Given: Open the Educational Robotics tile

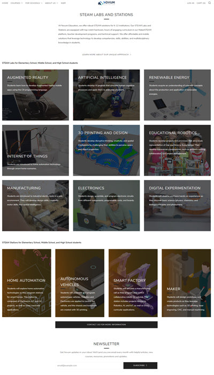Looking at the screenshot, I should 177,150.
